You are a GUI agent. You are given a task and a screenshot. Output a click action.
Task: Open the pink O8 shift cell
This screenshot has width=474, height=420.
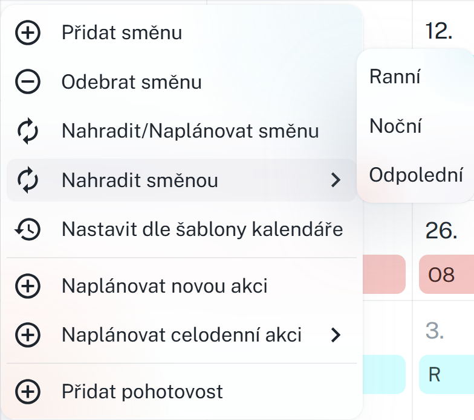point(446,275)
